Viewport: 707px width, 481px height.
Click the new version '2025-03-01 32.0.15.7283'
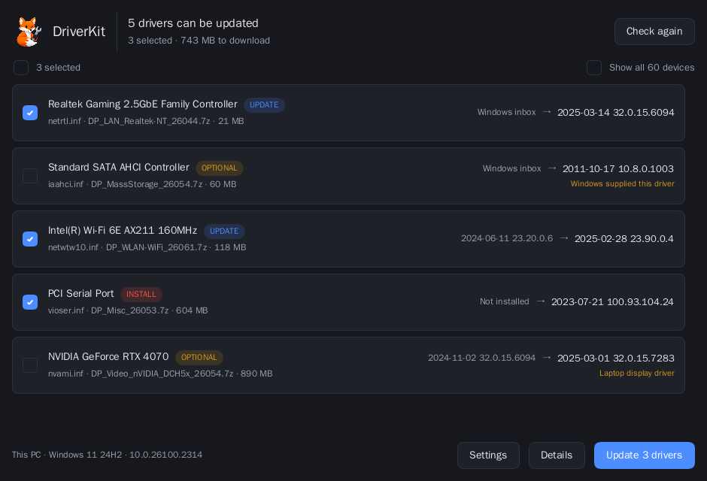click(615, 358)
